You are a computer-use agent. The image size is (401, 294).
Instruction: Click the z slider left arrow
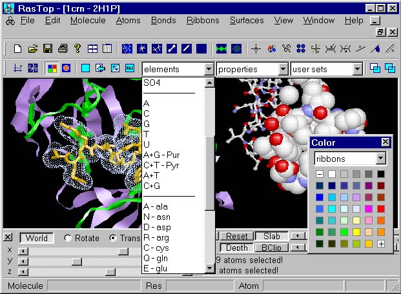(23, 272)
